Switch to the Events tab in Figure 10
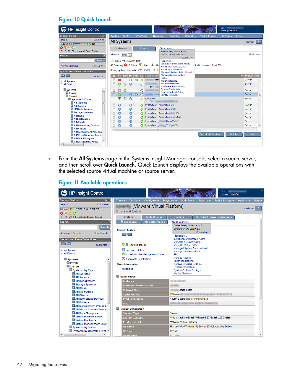This screenshot has width=282, height=376. [144, 48]
